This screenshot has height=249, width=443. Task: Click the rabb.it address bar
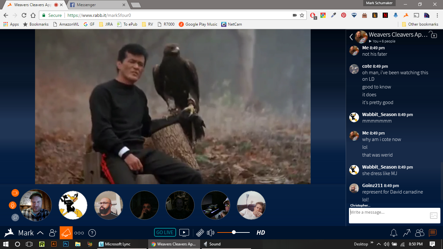pyautogui.click(x=173, y=15)
